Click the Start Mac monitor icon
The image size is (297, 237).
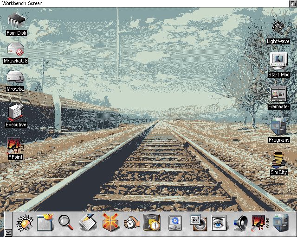(278, 61)
